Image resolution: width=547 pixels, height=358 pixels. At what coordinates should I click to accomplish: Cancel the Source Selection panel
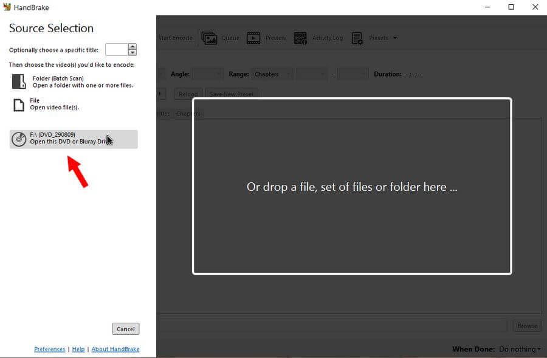(x=126, y=329)
